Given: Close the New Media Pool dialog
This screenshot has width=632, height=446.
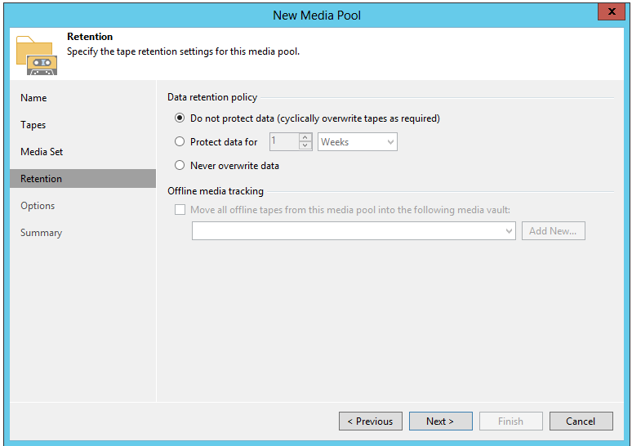Looking at the screenshot, I should [608, 12].
